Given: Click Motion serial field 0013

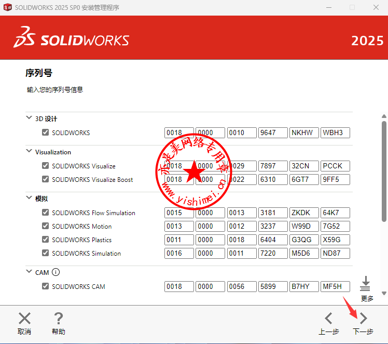Looking at the screenshot, I should click(179, 226).
